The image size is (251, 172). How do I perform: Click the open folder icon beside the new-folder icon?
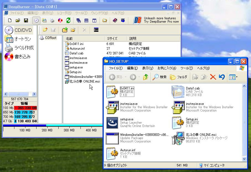pyautogui.click(x=73, y=30)
